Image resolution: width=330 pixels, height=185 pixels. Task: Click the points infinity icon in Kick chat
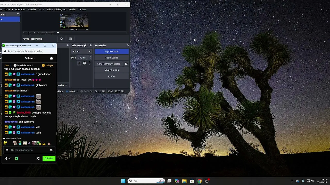[8, 159]
